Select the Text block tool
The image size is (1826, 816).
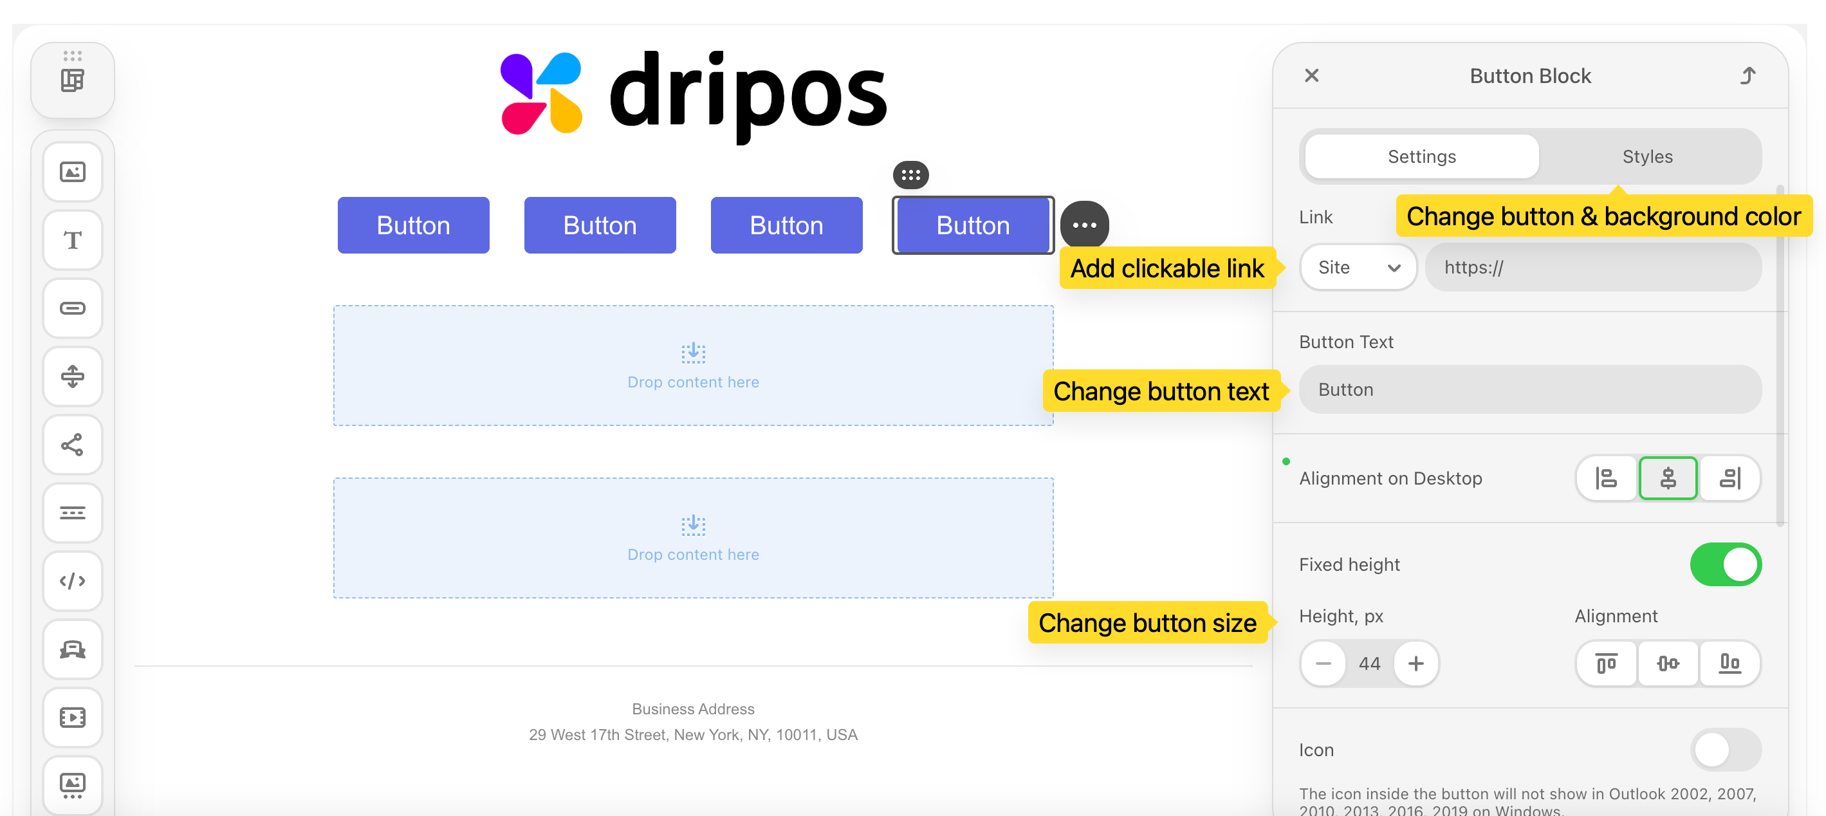[x=72, y=239]
